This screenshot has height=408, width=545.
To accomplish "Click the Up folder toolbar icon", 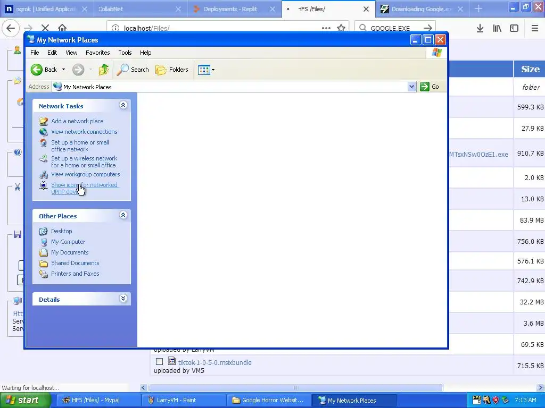I will [x=103, y=70].
